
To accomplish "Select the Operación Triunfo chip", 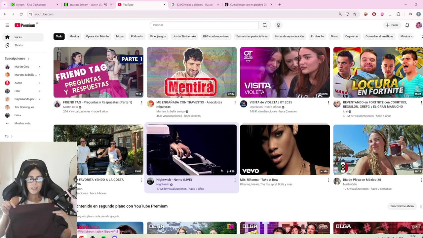I will (x=97, y=36).
